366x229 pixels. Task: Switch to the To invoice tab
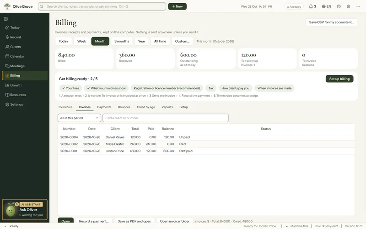point(65,107)
